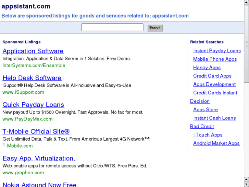Click 'Below are sponsored listings' subtitle
This screenshot has height=187, width=249.
(x=95, y=16)
